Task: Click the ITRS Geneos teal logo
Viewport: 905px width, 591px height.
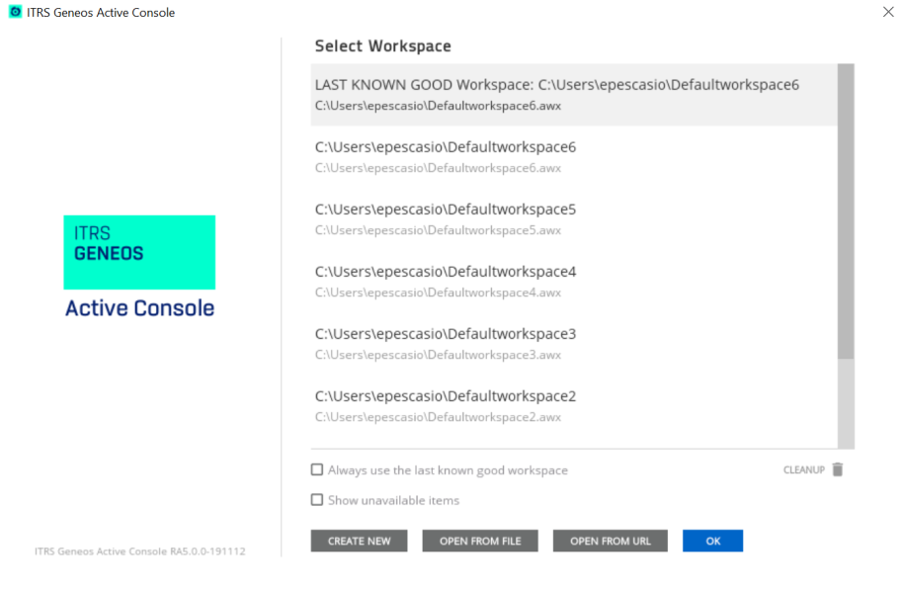Action: tap(139, 252)
